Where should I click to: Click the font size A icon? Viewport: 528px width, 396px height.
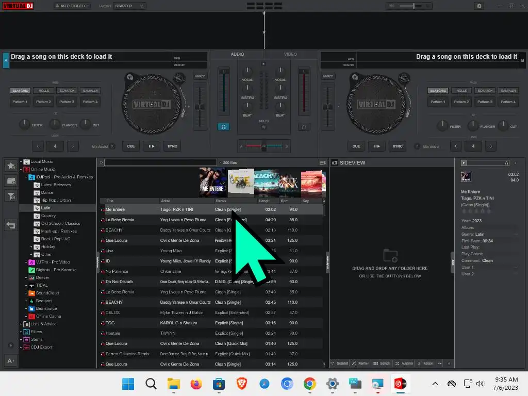coord(10,360)
